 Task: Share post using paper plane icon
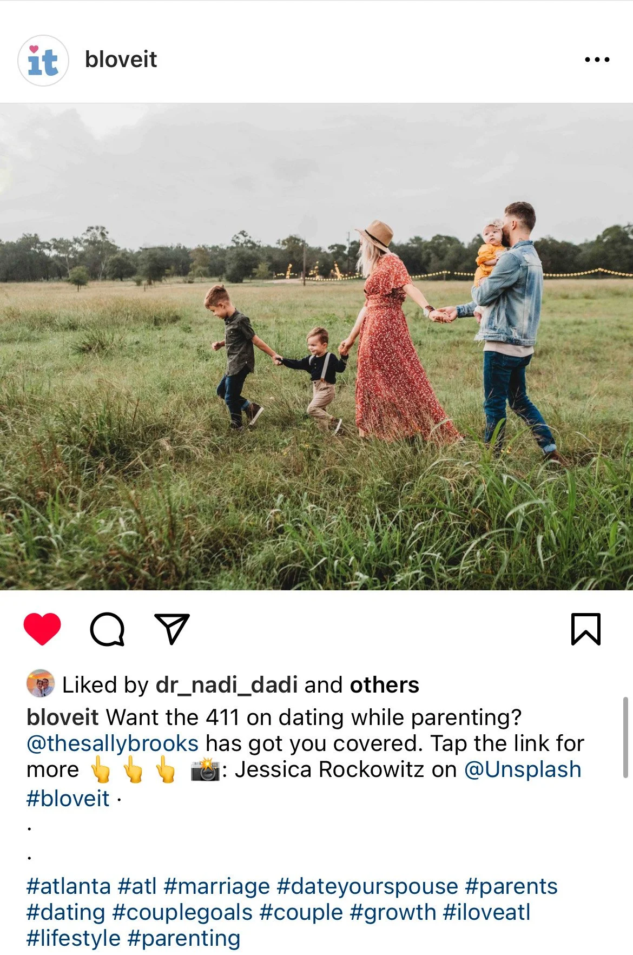coord(172,628)
